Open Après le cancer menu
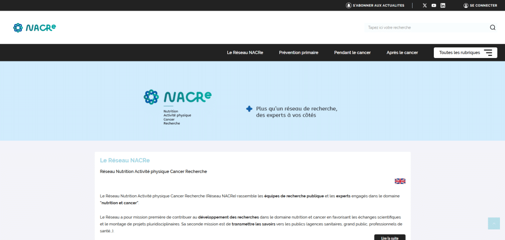Viewport: 505px width, 240px height. point(402,52)
